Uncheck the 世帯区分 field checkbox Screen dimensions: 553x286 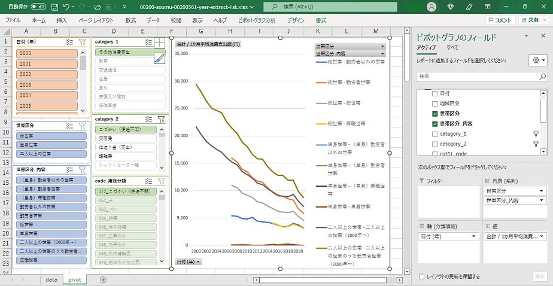point(434,114)
